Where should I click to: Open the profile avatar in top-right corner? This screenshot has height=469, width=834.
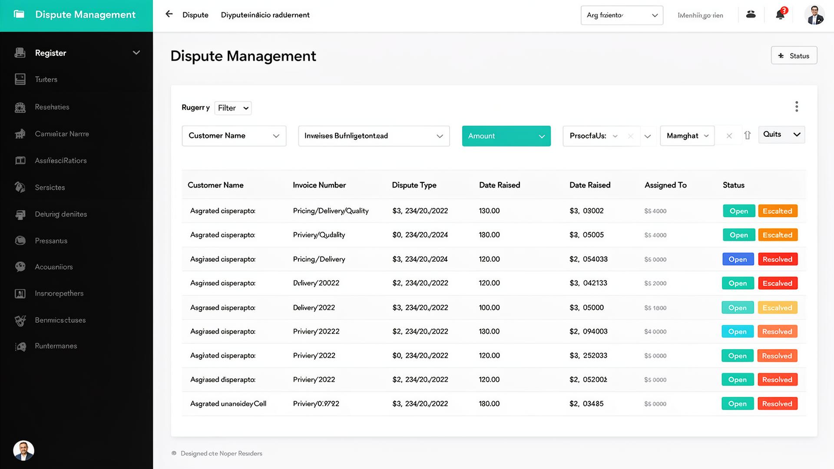tap(814, 15)
